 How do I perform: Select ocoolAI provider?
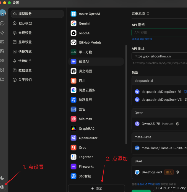click(96, 33)
